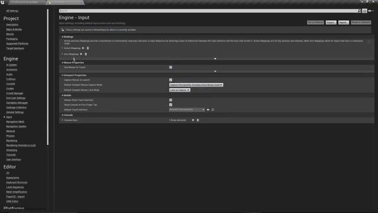Open AI System settings

point(11,65)
